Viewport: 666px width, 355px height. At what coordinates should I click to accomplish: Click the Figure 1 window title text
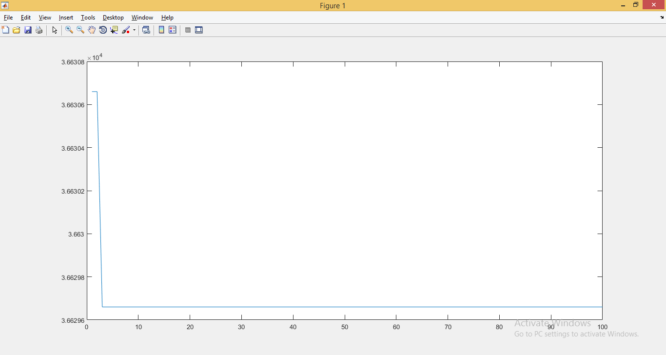[x=333, y=6]
